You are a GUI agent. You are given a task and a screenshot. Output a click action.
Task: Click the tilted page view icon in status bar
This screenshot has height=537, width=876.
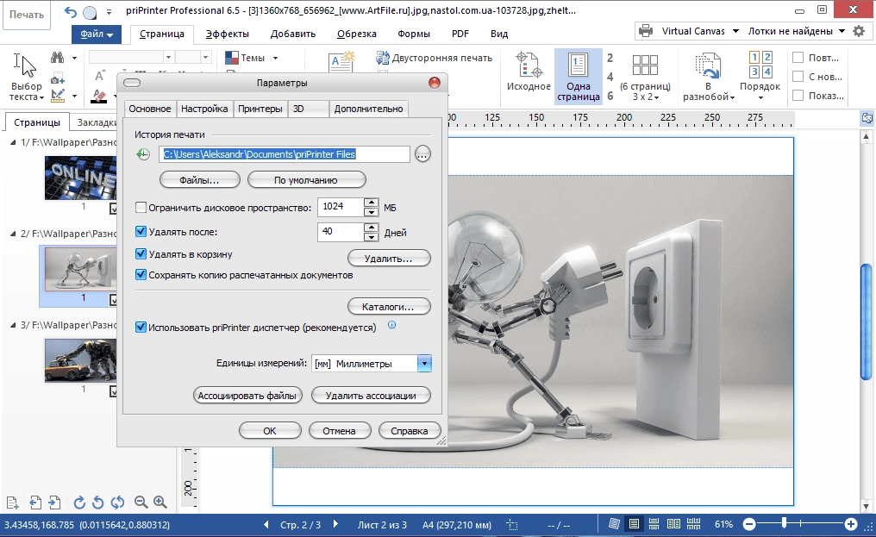click(614, 524)
